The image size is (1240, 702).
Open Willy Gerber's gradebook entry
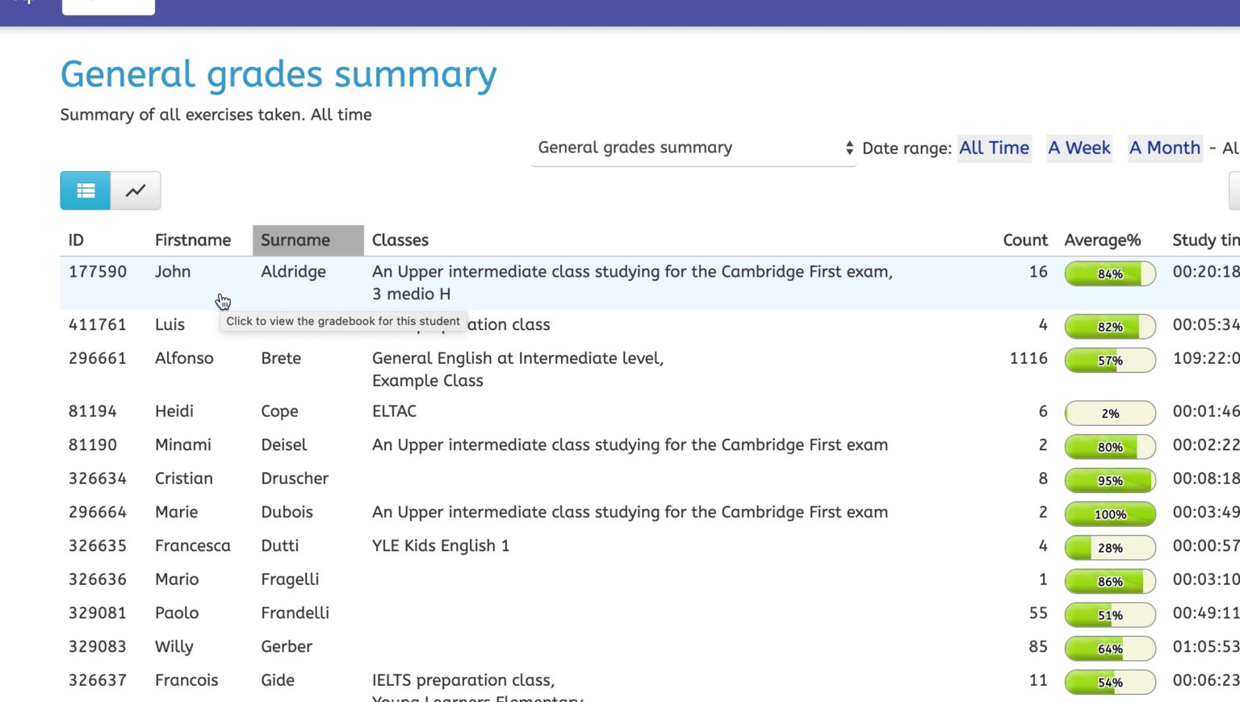286,647
